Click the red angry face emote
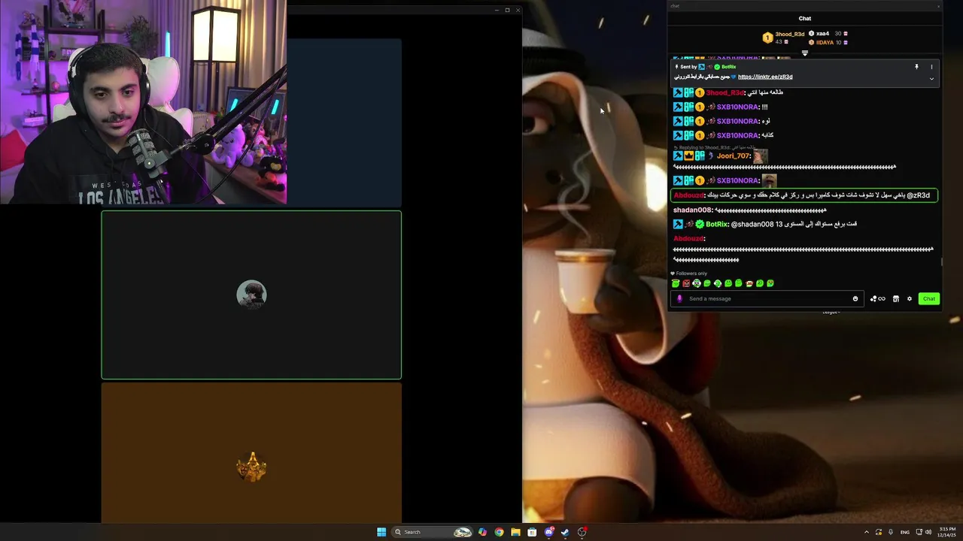The height and width of the screenshot is (541, 963). pos(686,283)
